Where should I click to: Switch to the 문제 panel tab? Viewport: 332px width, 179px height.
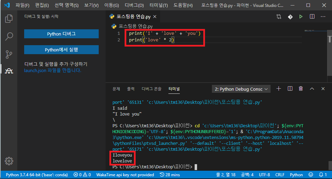coord(116,89)
